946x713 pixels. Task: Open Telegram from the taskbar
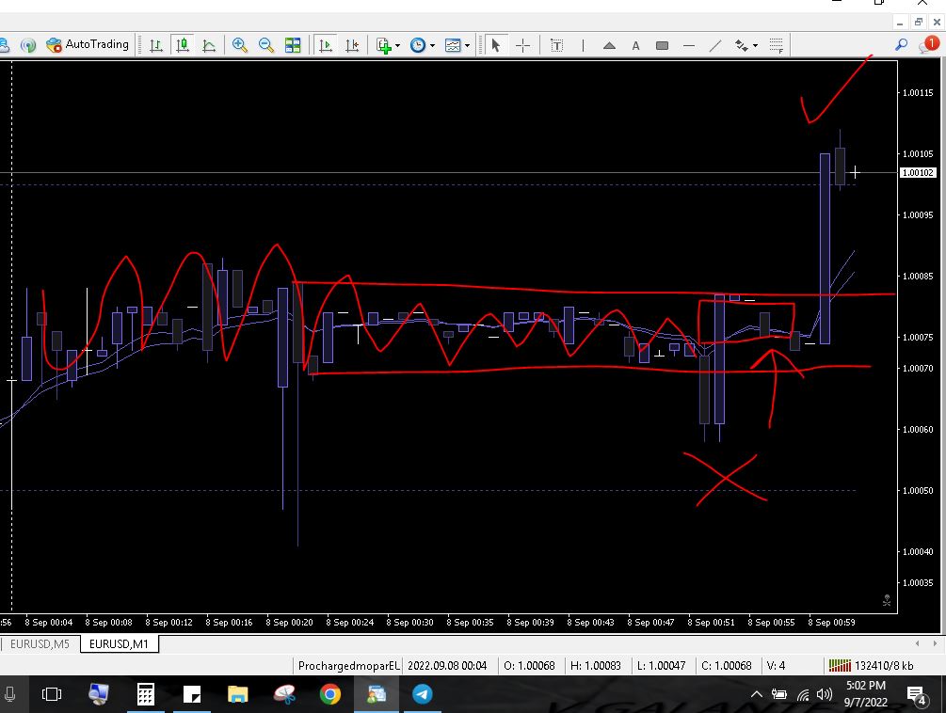[423, 695]
